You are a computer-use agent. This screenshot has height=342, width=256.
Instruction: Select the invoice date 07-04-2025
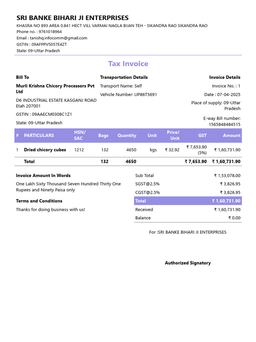tap(229, 95)
